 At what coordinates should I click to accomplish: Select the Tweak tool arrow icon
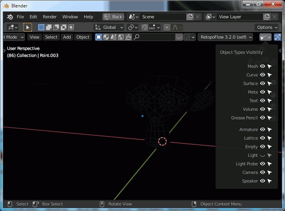tap(28, 27)
